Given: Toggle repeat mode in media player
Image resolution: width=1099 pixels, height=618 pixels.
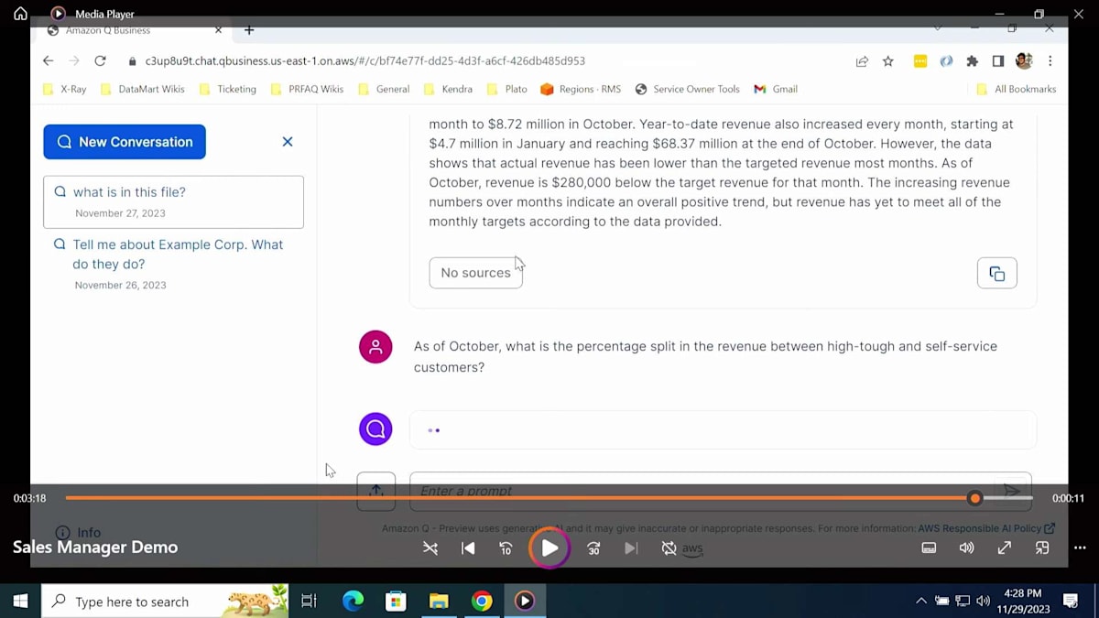Looking at the screenshot, I should tap(669, 548).
